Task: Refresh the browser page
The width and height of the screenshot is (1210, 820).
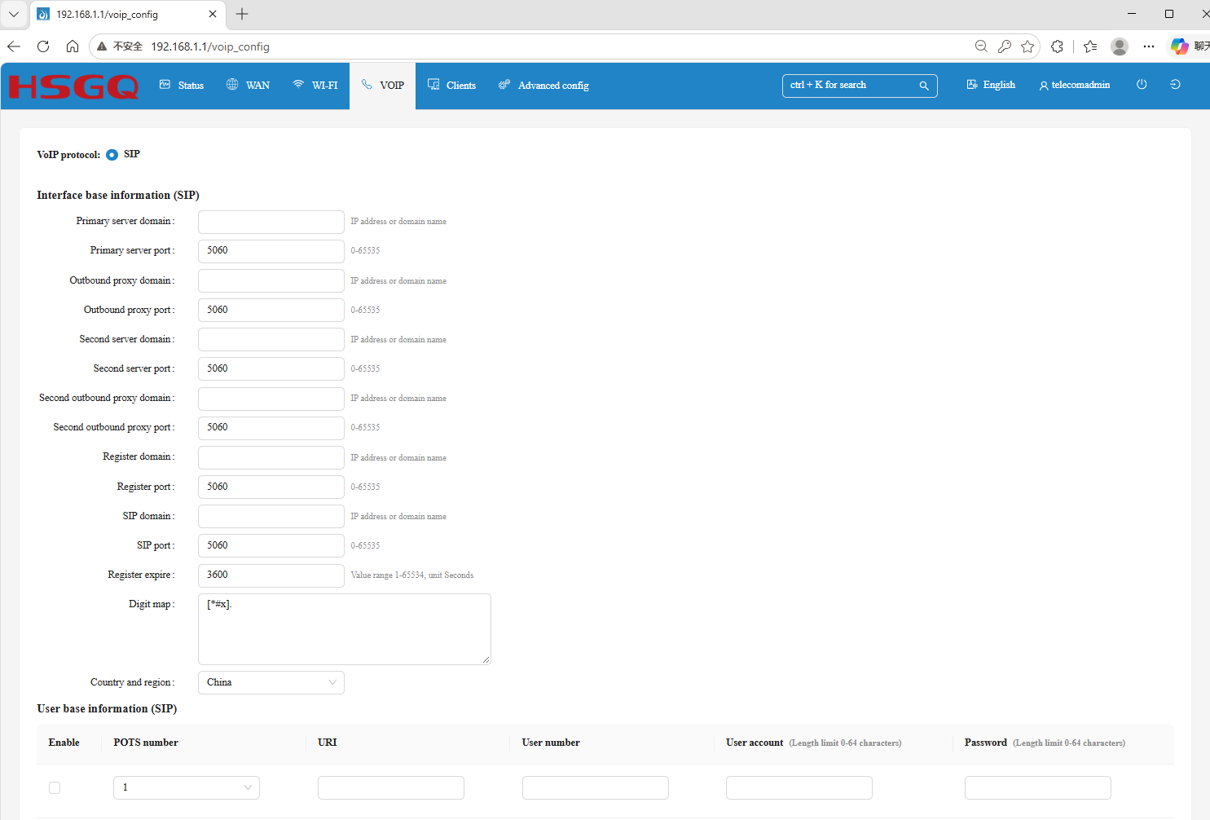Action: pos(43,46)
